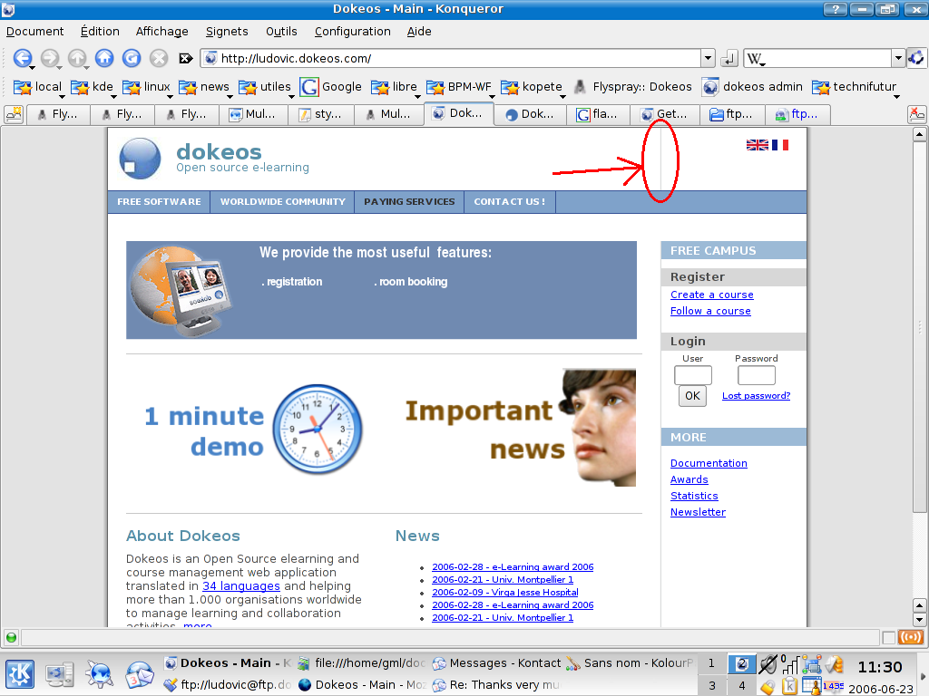
Task: Open the KDE K menu
Action: [x=20, y=674]
